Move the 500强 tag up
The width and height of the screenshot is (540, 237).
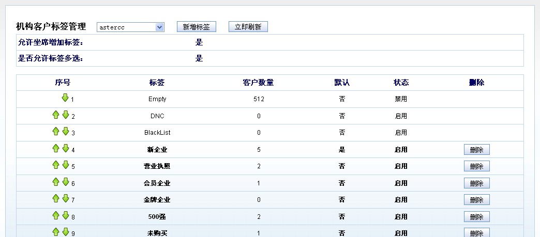(x=56, y=215)
